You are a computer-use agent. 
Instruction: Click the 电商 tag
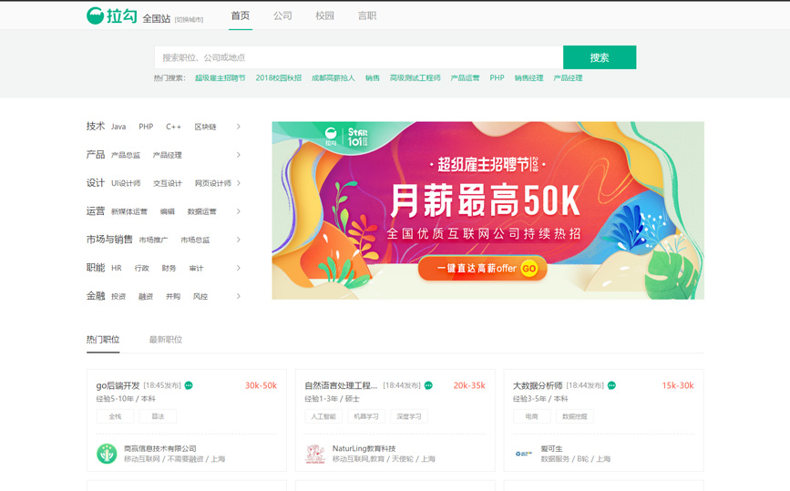point(531,416)
